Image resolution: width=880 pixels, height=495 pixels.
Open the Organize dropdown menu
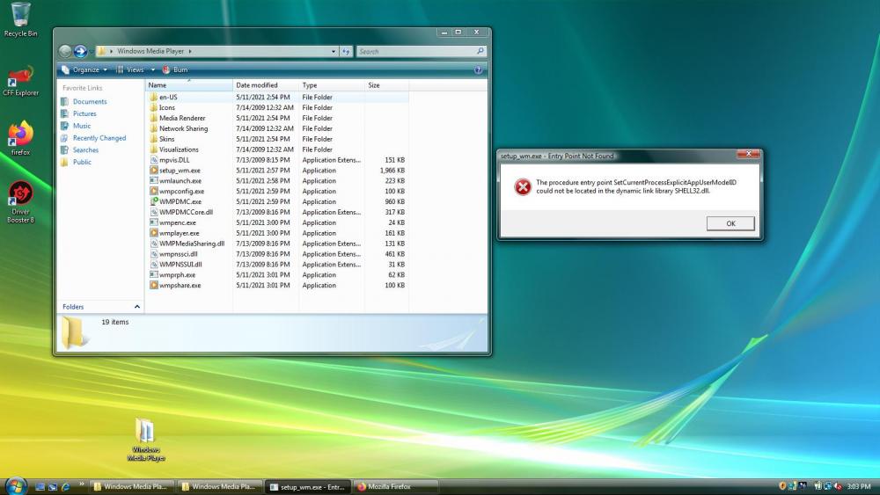(x=84, y=70)
